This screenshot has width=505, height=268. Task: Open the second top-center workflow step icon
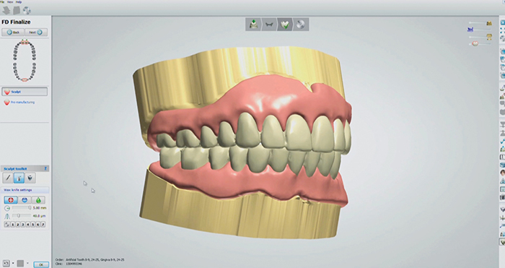tap(269, 24)
